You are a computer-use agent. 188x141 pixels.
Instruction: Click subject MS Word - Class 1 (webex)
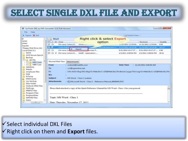coord(79,78)
